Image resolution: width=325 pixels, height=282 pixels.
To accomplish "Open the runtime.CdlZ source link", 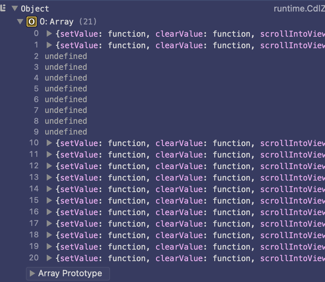I will point(299,8).
